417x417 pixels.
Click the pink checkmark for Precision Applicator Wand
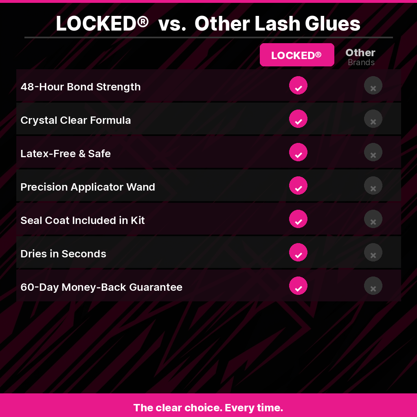pyautogui.click(x=298, y=186)
